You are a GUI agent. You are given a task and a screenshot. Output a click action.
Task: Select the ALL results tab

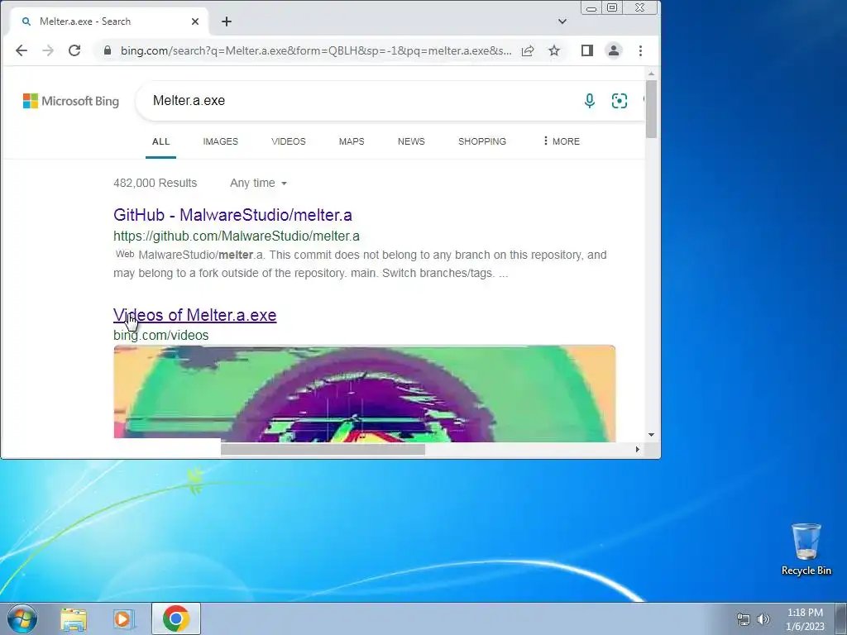coord(160,141)
